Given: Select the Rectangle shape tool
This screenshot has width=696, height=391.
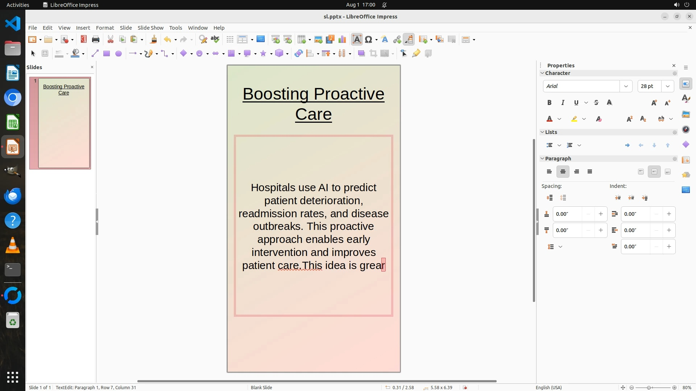Looking at the screenshot, I should tap(106, 54).
